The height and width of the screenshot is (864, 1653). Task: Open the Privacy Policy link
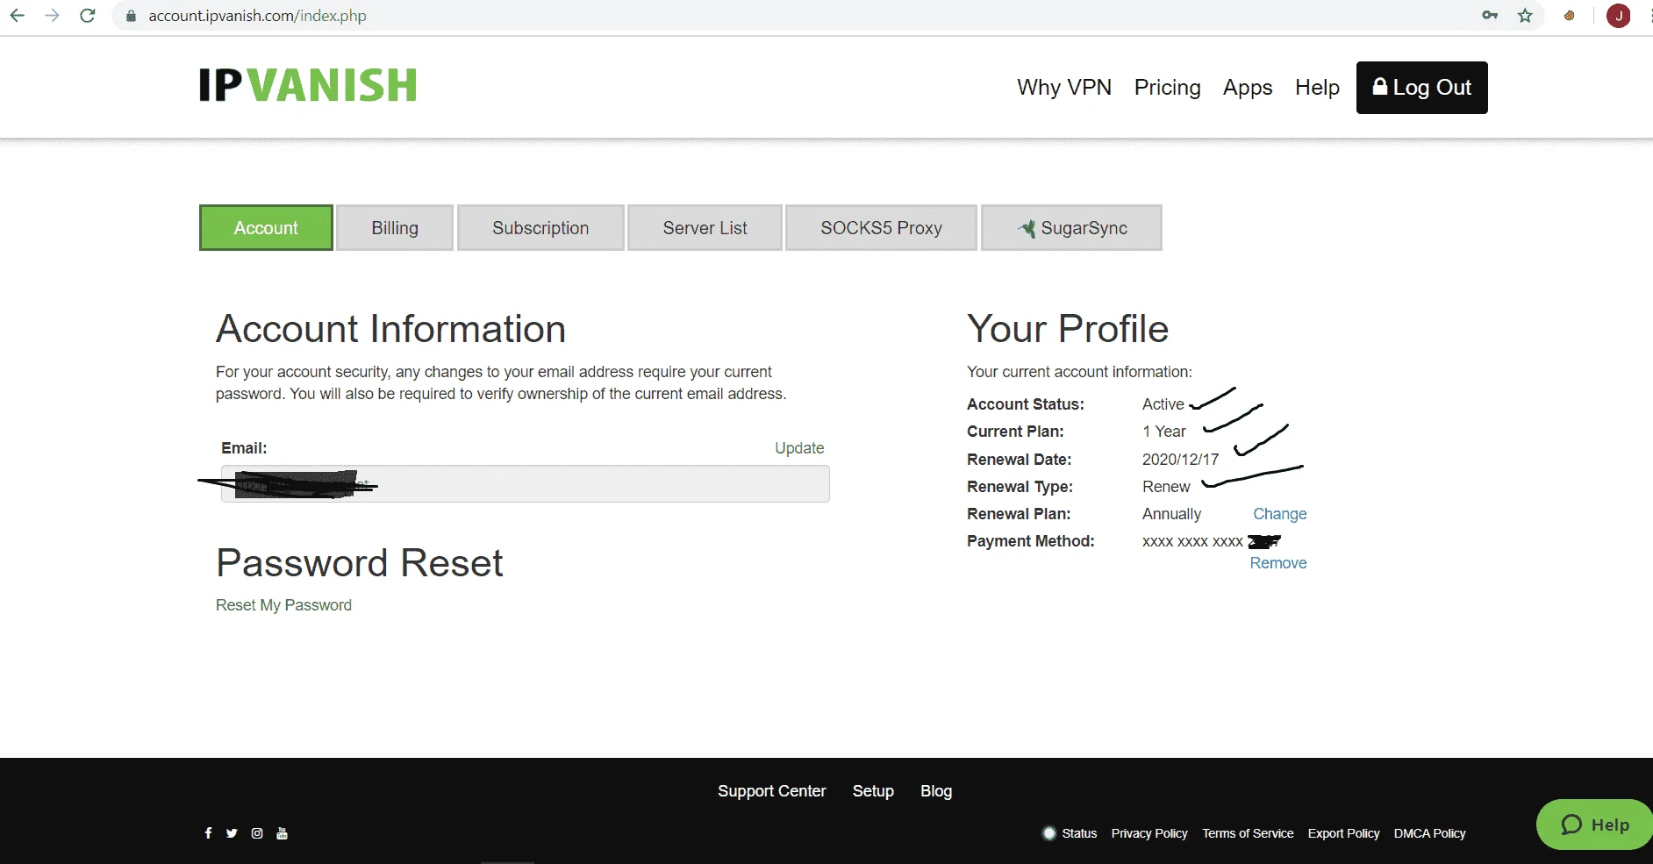click(1149, 833)
